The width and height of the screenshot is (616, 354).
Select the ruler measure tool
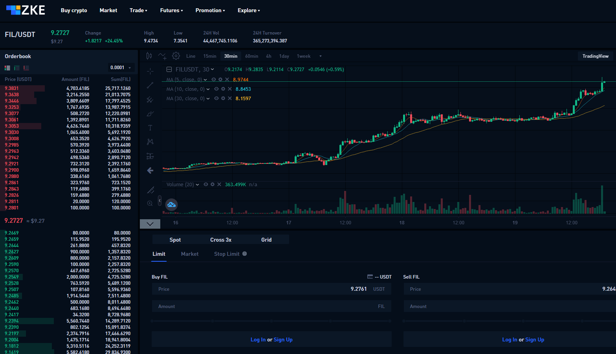click(x=150, y=190)
